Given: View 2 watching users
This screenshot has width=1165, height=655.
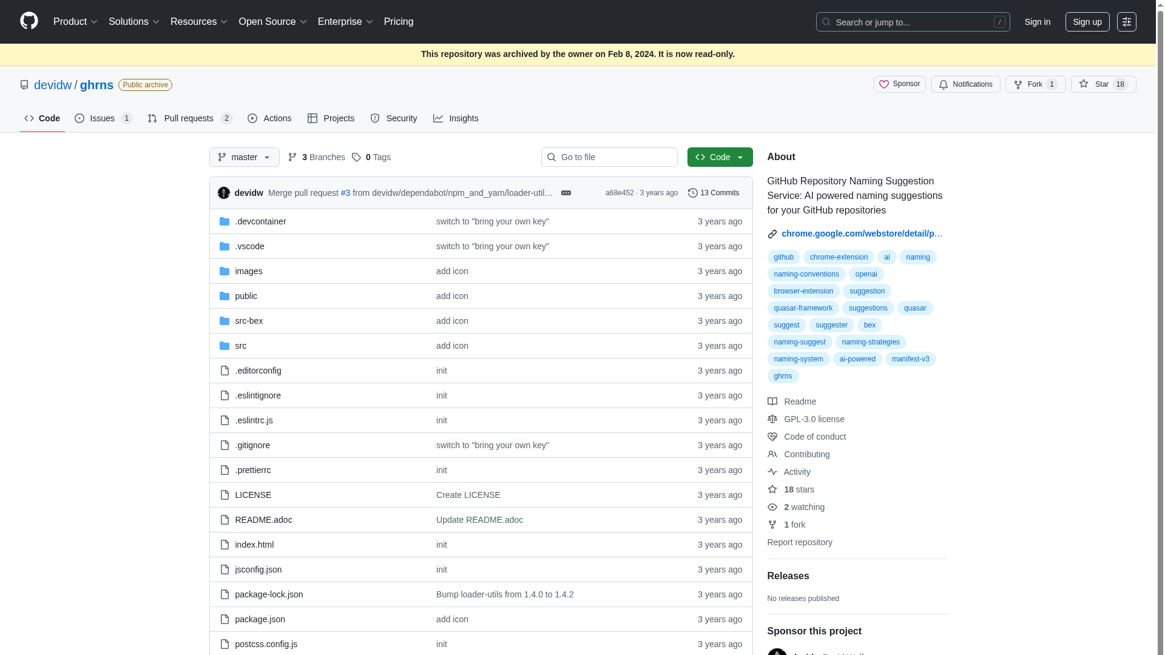Looking at the screenshot, I should (x=796, y=507).
